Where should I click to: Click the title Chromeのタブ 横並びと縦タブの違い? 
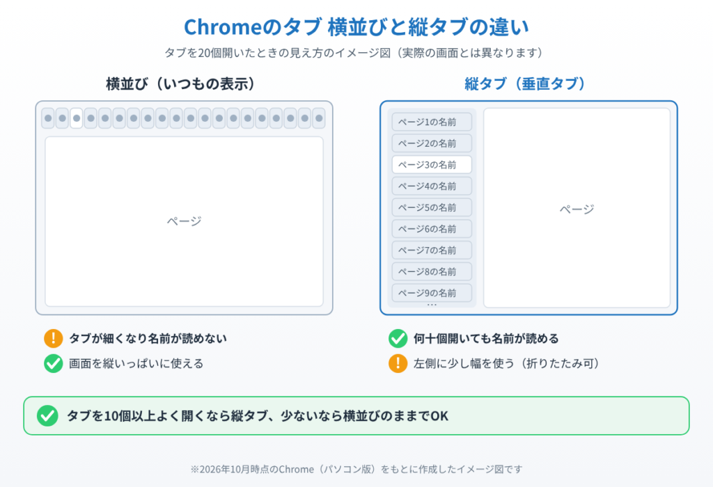pyautogui.click(x=356, y=27)
